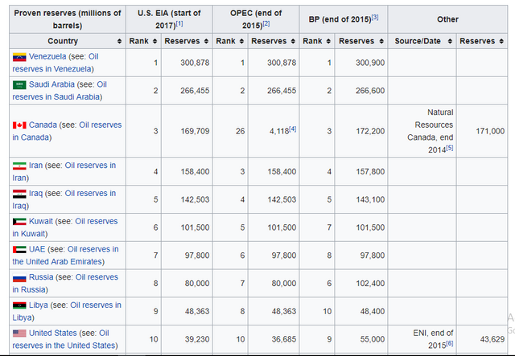Open citation [2] in OPEC header
The height and width of the screenshot is (356, 515).
266,23
